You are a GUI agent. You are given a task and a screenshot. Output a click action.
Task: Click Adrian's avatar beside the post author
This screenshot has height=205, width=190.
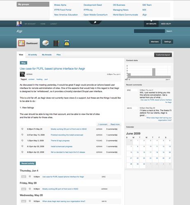[x=22, y=74]
